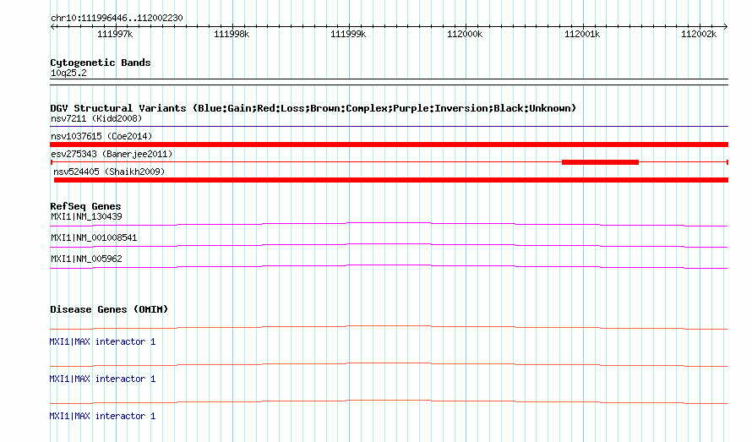
Task: Select the RefSeq Genes track title
Action: click(85, 206)
